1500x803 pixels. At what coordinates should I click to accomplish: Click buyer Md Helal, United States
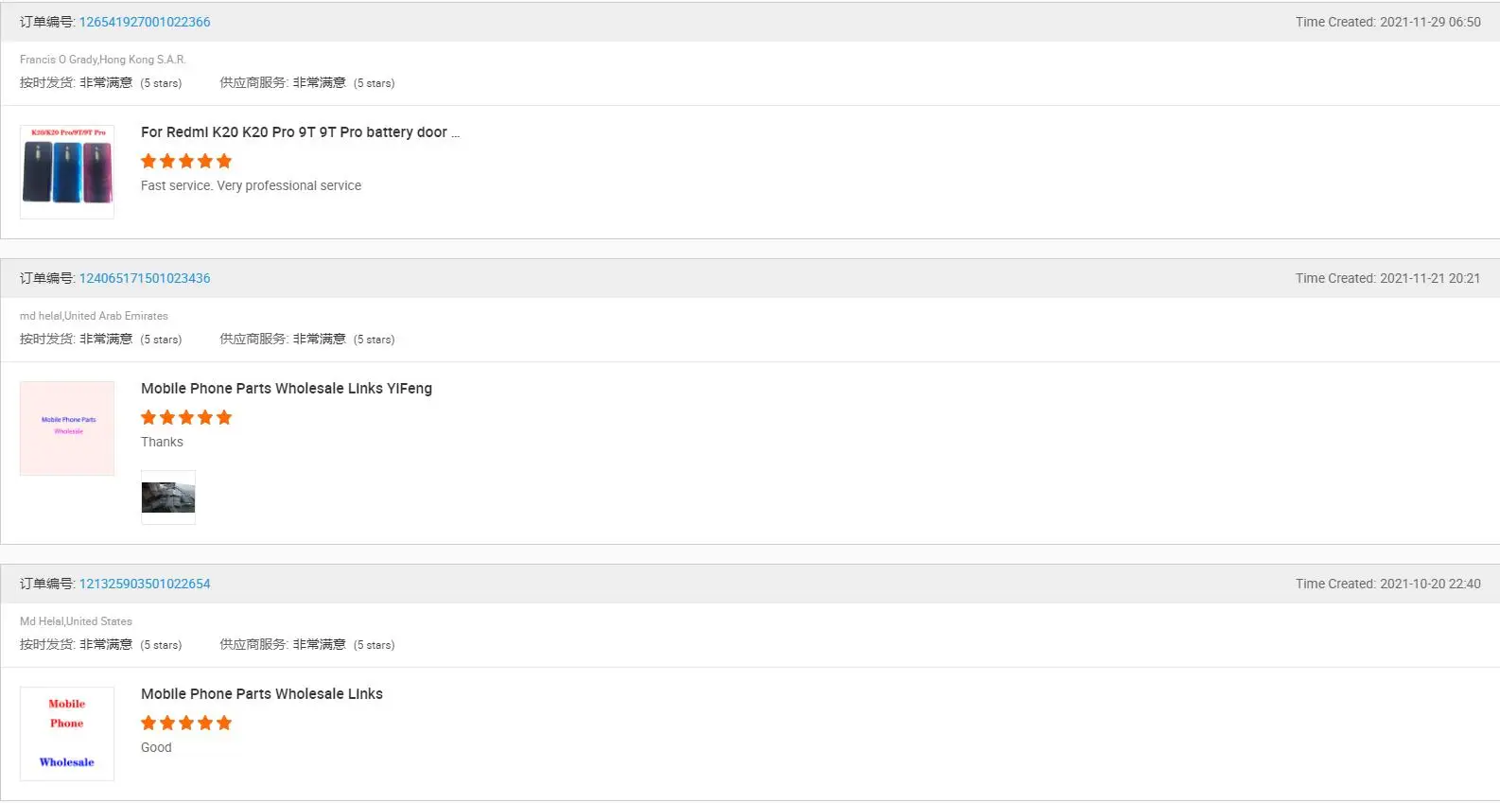point(76,621)
